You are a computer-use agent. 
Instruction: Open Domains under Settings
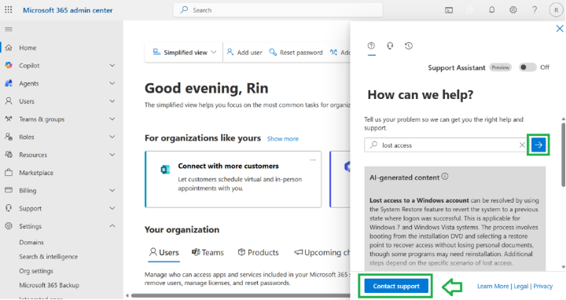31,243
